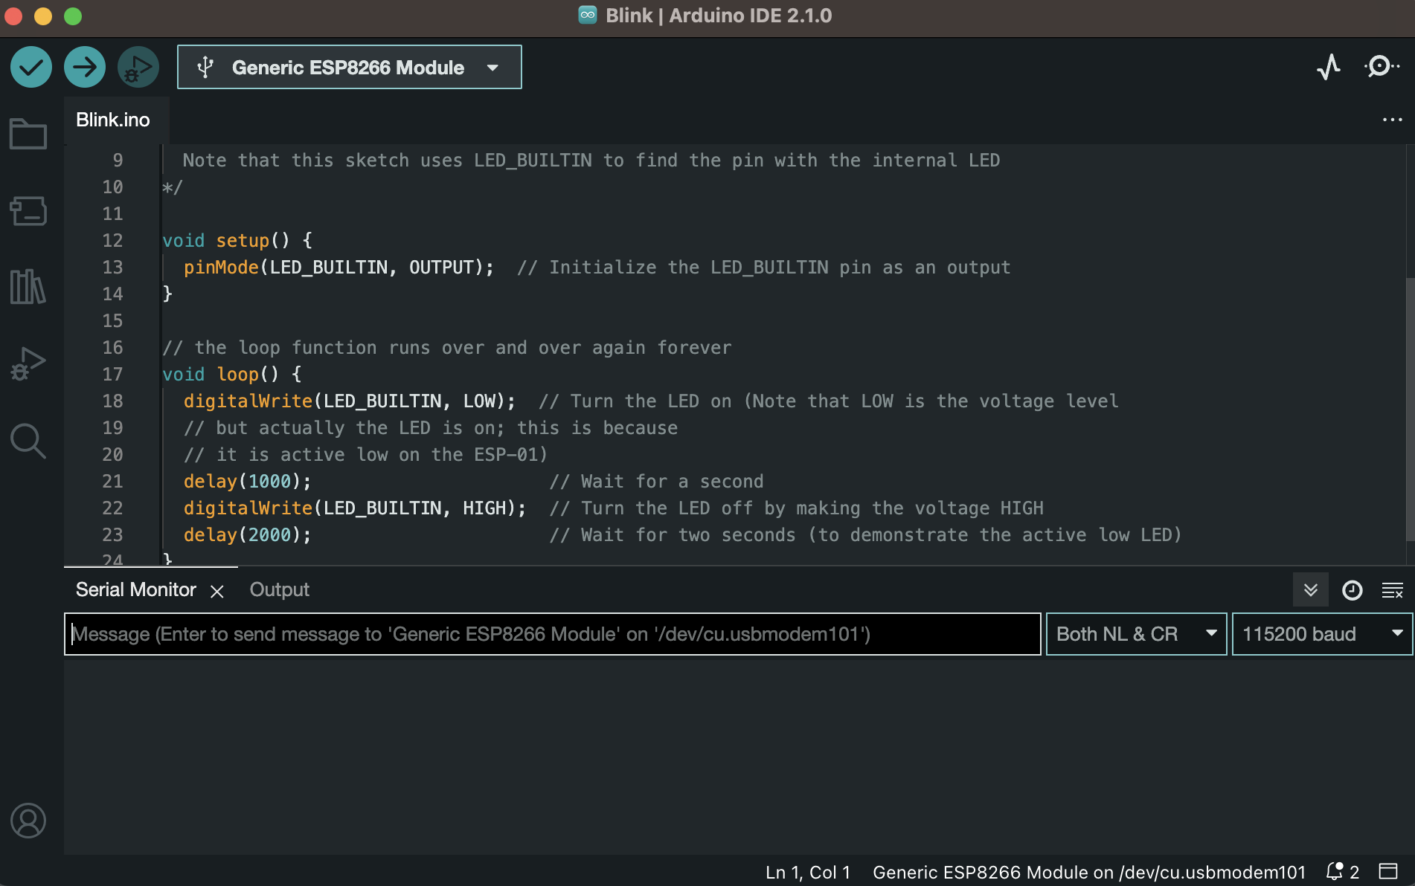
Task: Click the 'it is active low' comment
Action: pyautogui.click(x=365, y=455)
